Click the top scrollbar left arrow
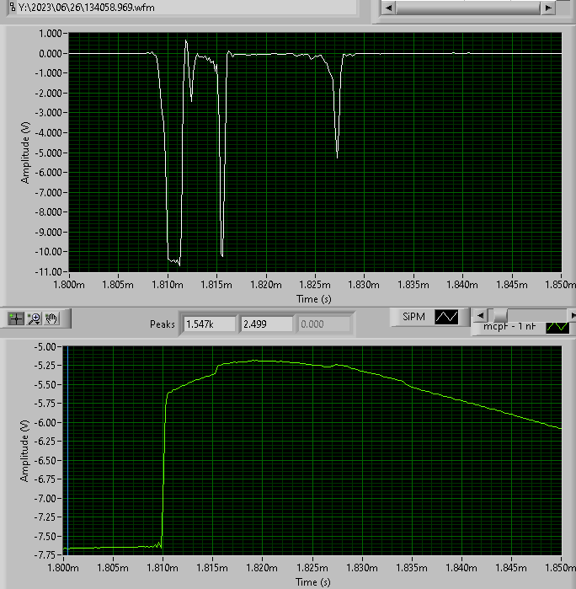The image size is (576, 589). point(388,8)
